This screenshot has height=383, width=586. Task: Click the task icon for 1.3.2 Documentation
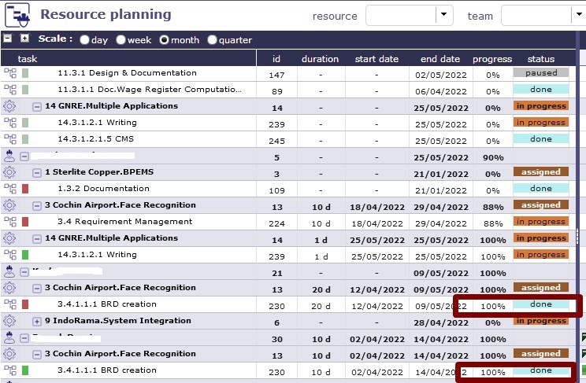[10, 189]
